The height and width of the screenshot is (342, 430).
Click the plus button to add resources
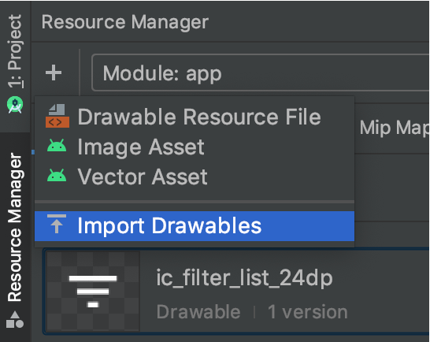click(54, 72)
